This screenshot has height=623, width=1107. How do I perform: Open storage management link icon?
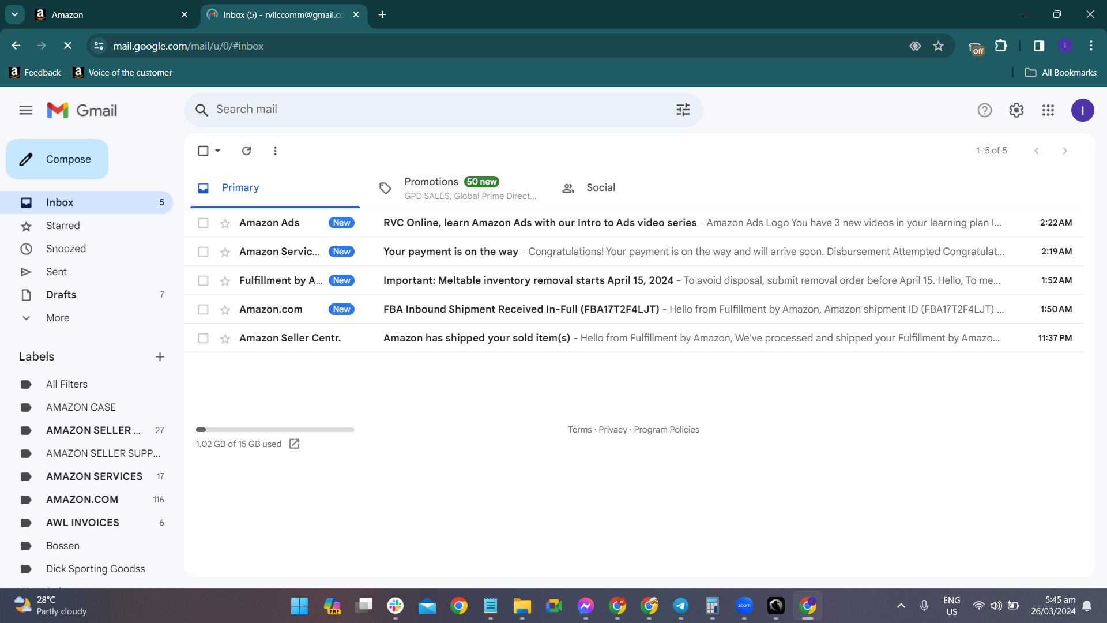(294, 444)
